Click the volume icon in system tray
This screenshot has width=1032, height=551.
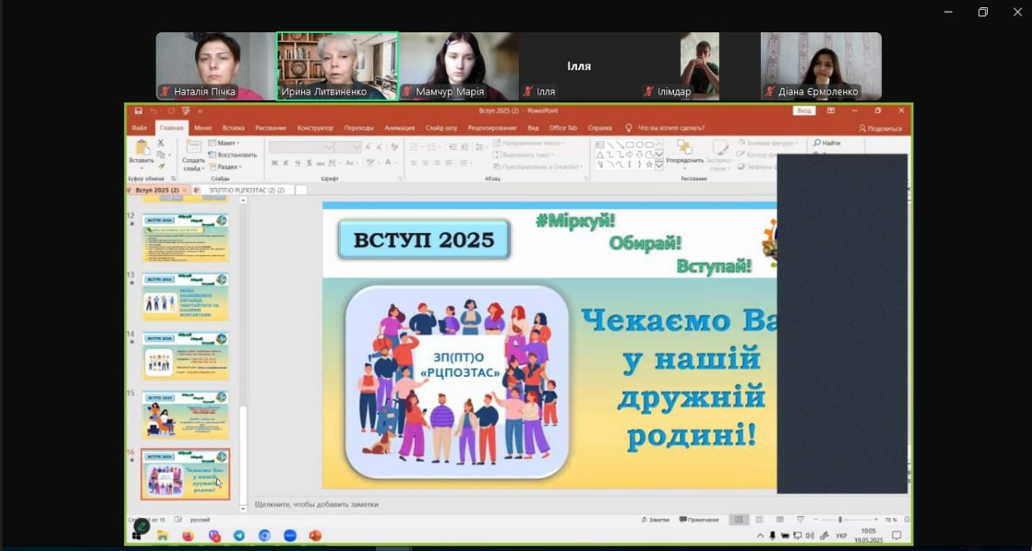(x=809, y=535)
